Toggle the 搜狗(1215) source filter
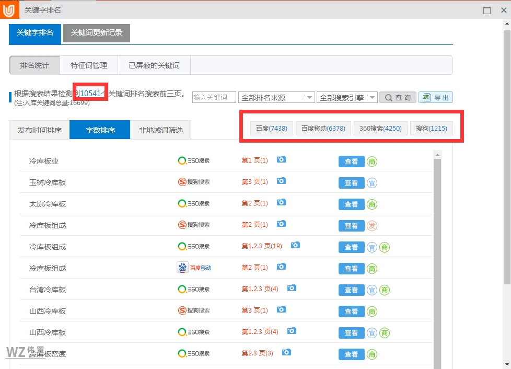 431,128
